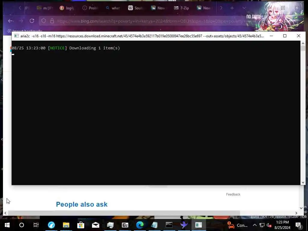The height and width of the screenshot is (231, 308).
Task: Open a new browser tab with plus
Action: (232, 8)
